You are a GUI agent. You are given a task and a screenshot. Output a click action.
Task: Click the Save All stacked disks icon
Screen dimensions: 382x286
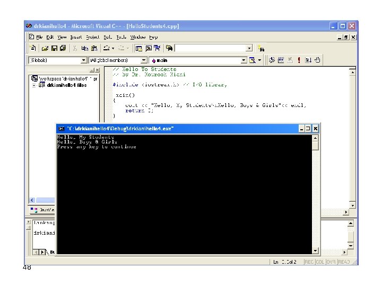pos(63,48)
